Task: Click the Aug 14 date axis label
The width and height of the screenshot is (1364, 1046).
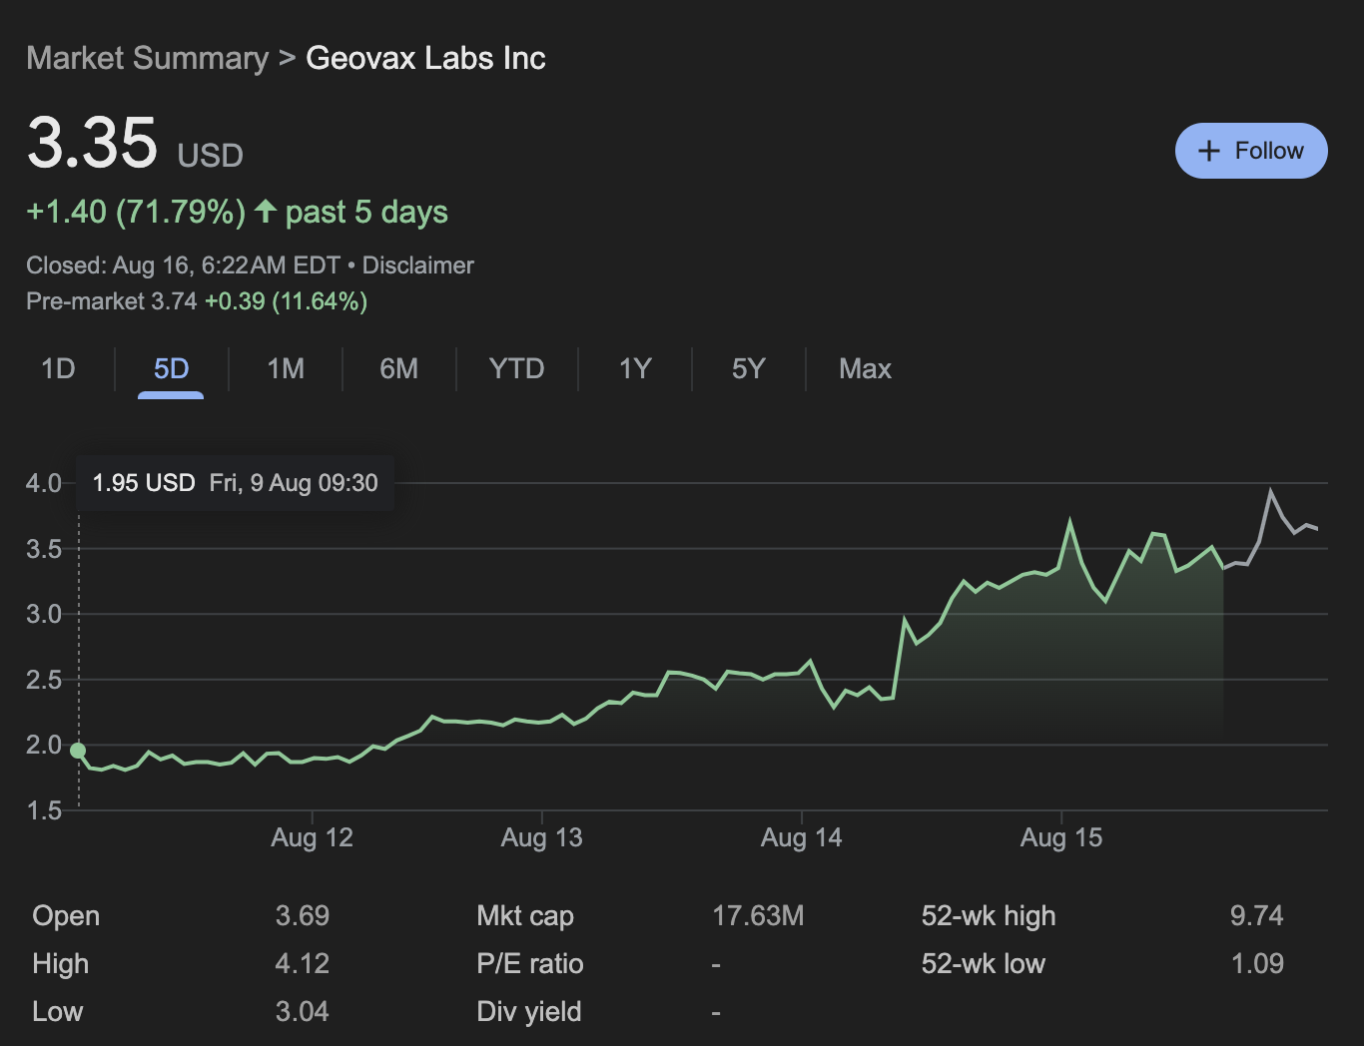Action: [801, 837]
